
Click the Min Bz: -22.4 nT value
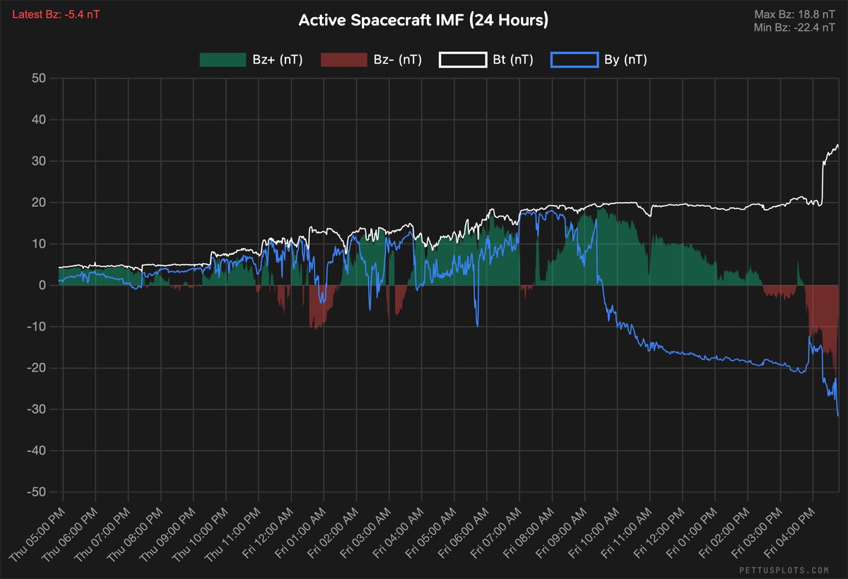tap(796, 27)
